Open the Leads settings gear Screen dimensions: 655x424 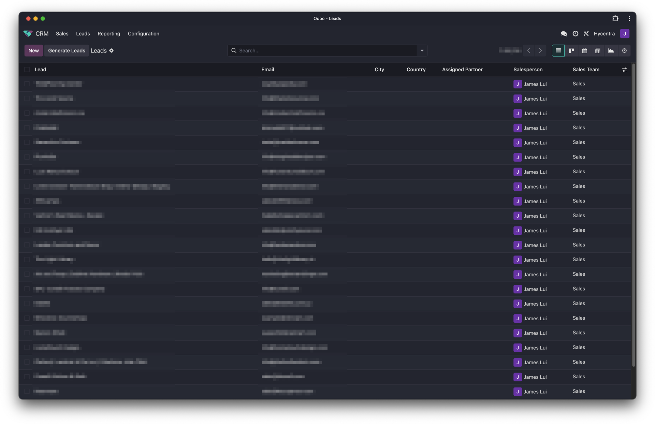111,50
